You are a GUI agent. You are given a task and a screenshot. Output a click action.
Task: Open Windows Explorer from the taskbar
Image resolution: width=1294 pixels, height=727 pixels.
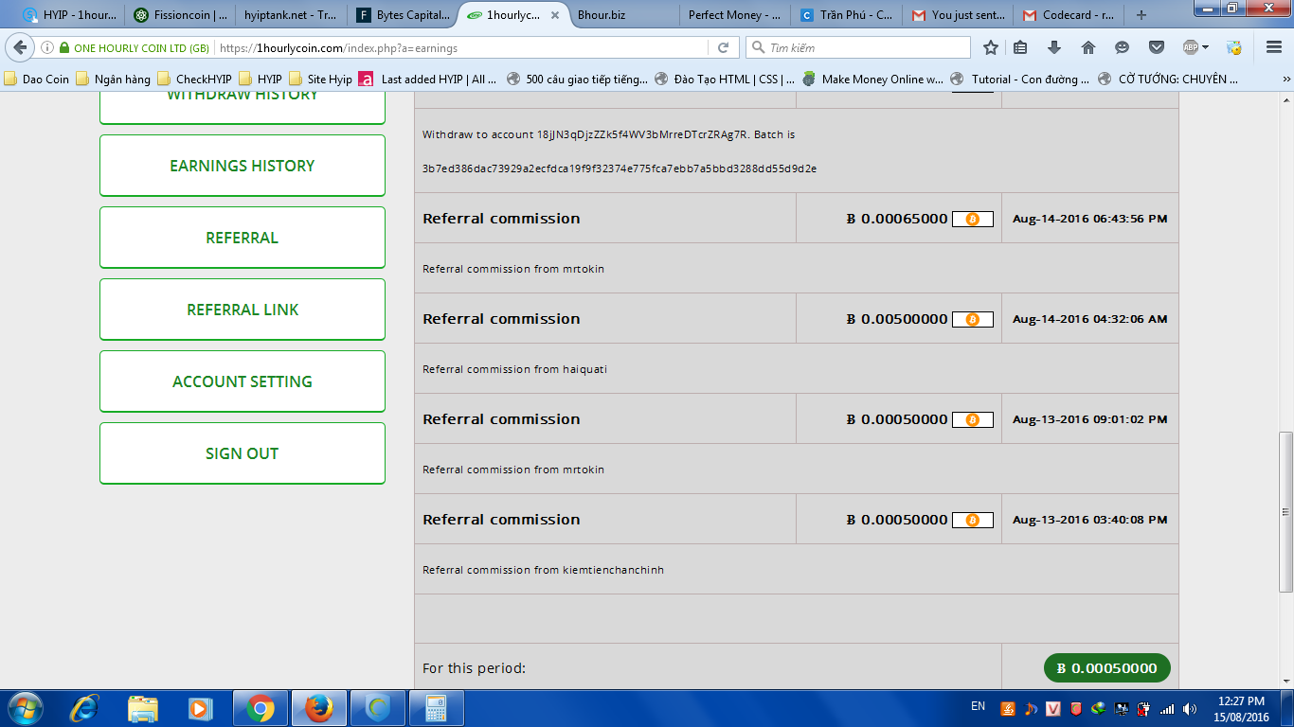click(x=143, y=708)
